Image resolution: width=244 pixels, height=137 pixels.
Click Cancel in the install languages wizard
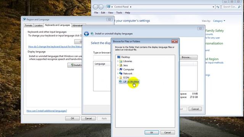(x=195, y=109)
